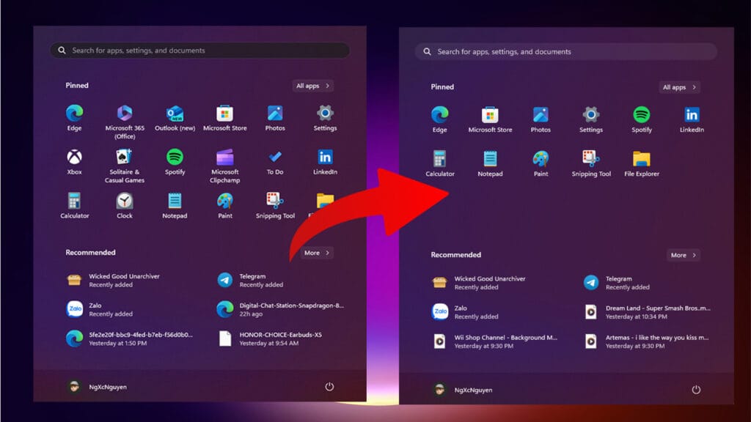Open the To Do app icon
This screenshot has width=751, height=422.
point(275,162)
